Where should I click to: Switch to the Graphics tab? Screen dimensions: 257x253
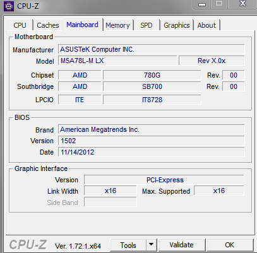177,25
